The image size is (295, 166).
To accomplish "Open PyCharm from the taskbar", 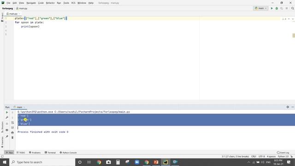I will pyautogui.click(x=165, y=162).
